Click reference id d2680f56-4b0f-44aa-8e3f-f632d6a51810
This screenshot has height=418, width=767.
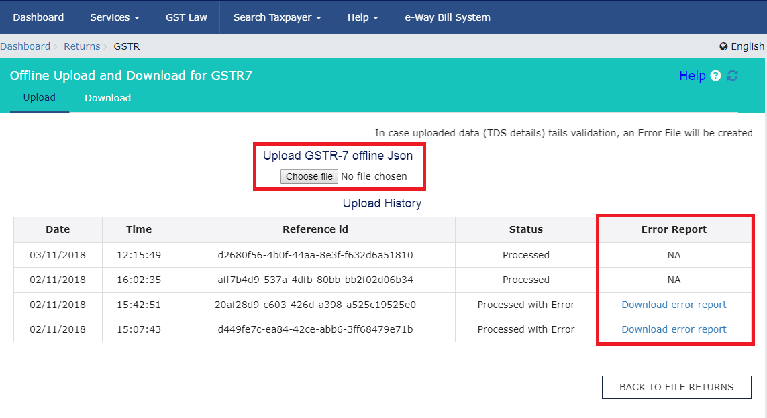click(x=315, y=255)
